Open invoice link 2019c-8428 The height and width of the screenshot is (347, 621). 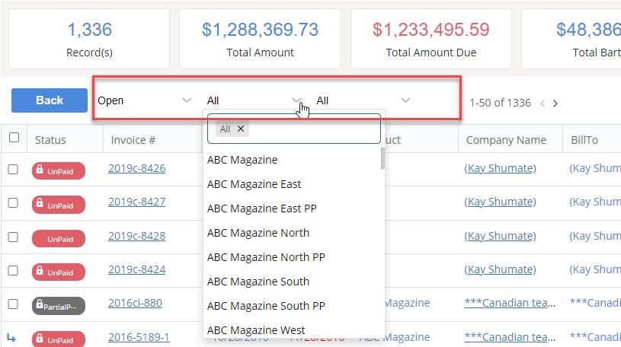pyautogui.click(x=136, y=236)
